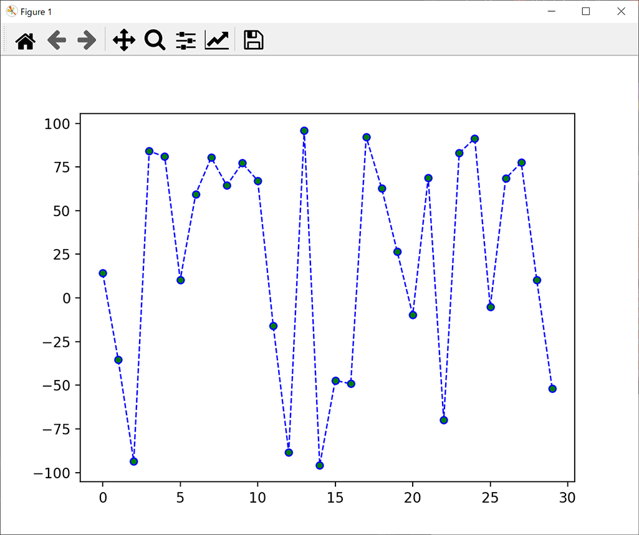Viewport: 639px width, 535px height.
Task: Activate the Zoom to rectangle tool
Action: 155,40
